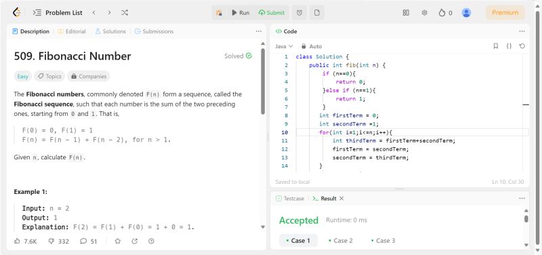The width and height of the screenshot is (542, 255).
Task: Open the notes page icon
Action: [x=316, y=13]
